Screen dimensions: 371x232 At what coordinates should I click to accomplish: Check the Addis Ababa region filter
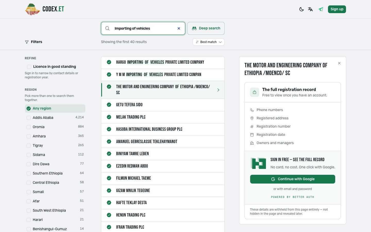point(29,118)
